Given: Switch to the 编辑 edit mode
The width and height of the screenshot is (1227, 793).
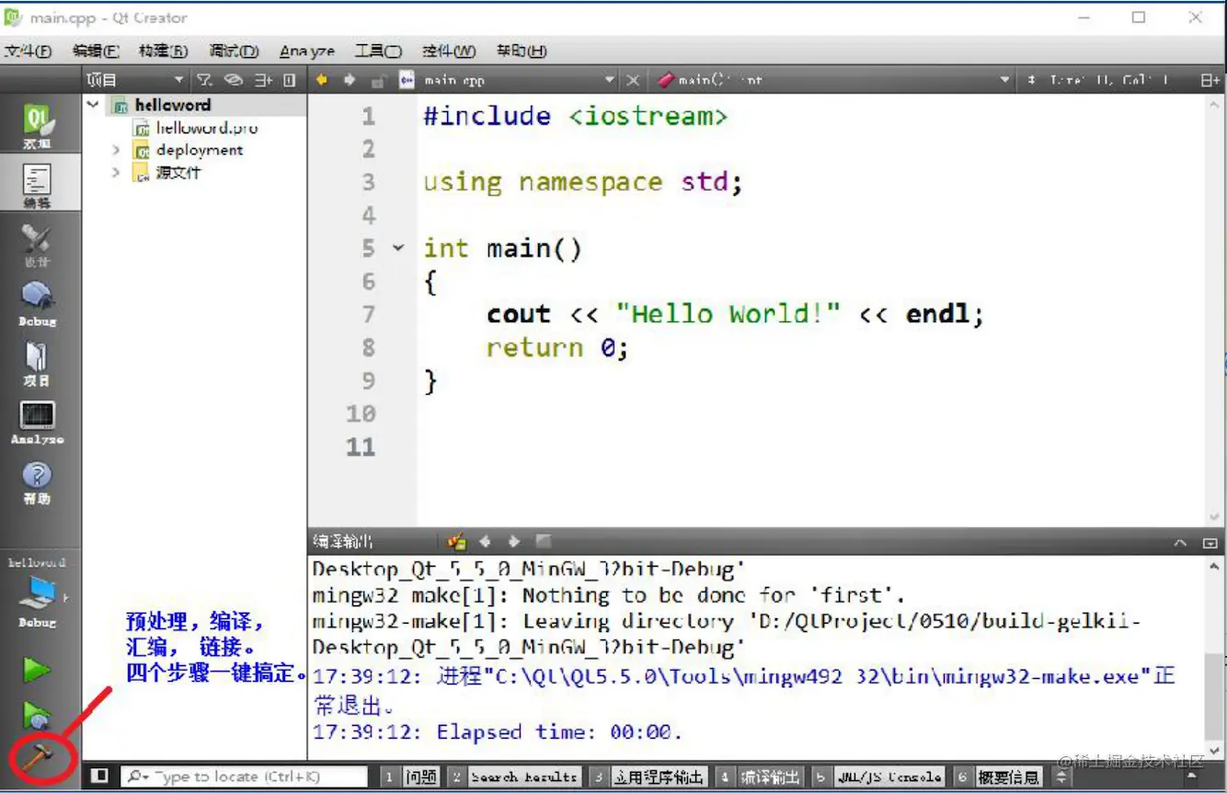Looking at the screenshot, I should [38, 185].
